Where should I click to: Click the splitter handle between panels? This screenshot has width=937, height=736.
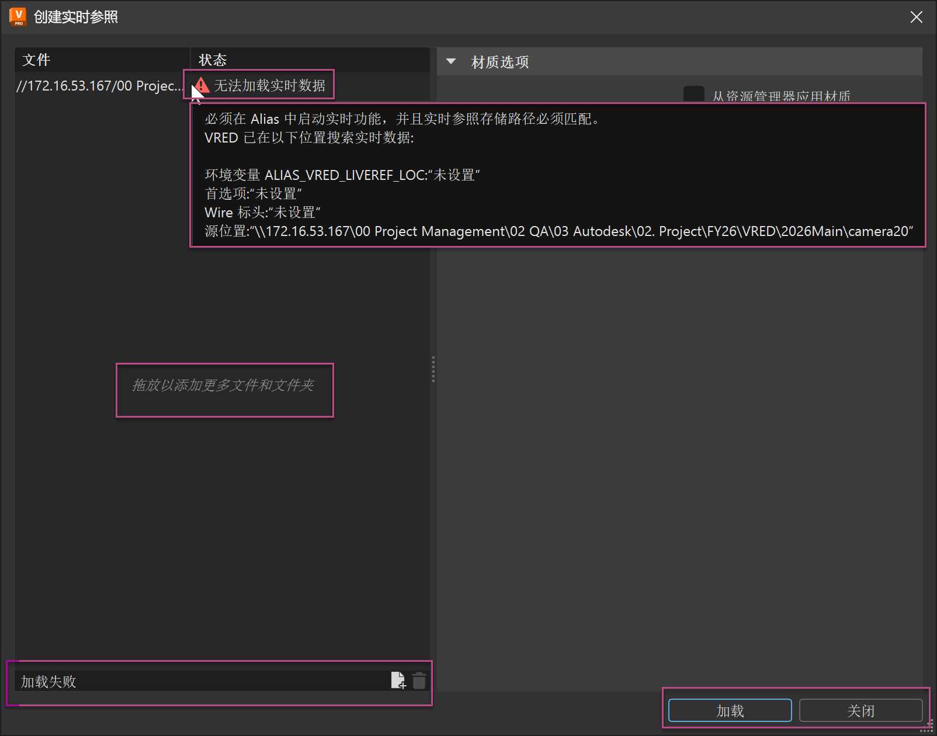coord(433,369)
